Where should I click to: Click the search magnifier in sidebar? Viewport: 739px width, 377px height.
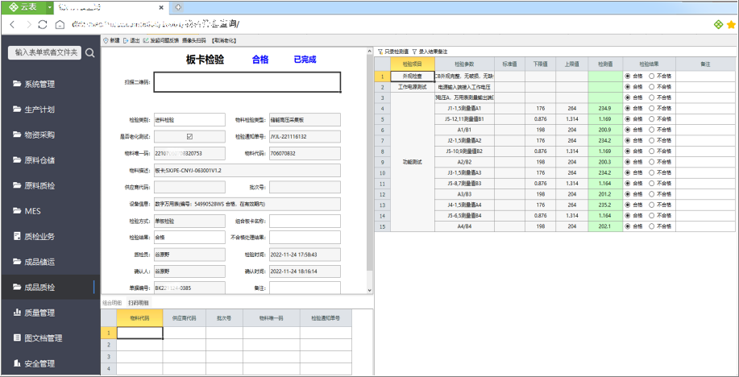(x=89, y=53)
